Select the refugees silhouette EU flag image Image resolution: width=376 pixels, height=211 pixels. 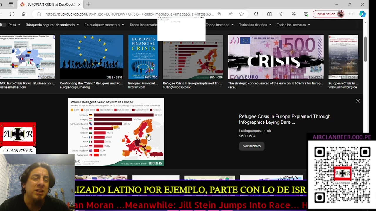click(92, 57)
